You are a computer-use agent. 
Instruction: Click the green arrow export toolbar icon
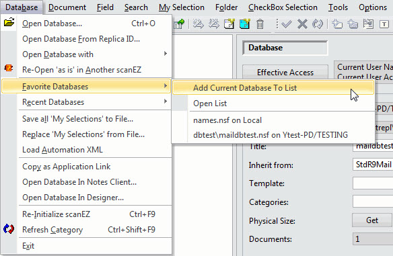(x=179, y=24)
